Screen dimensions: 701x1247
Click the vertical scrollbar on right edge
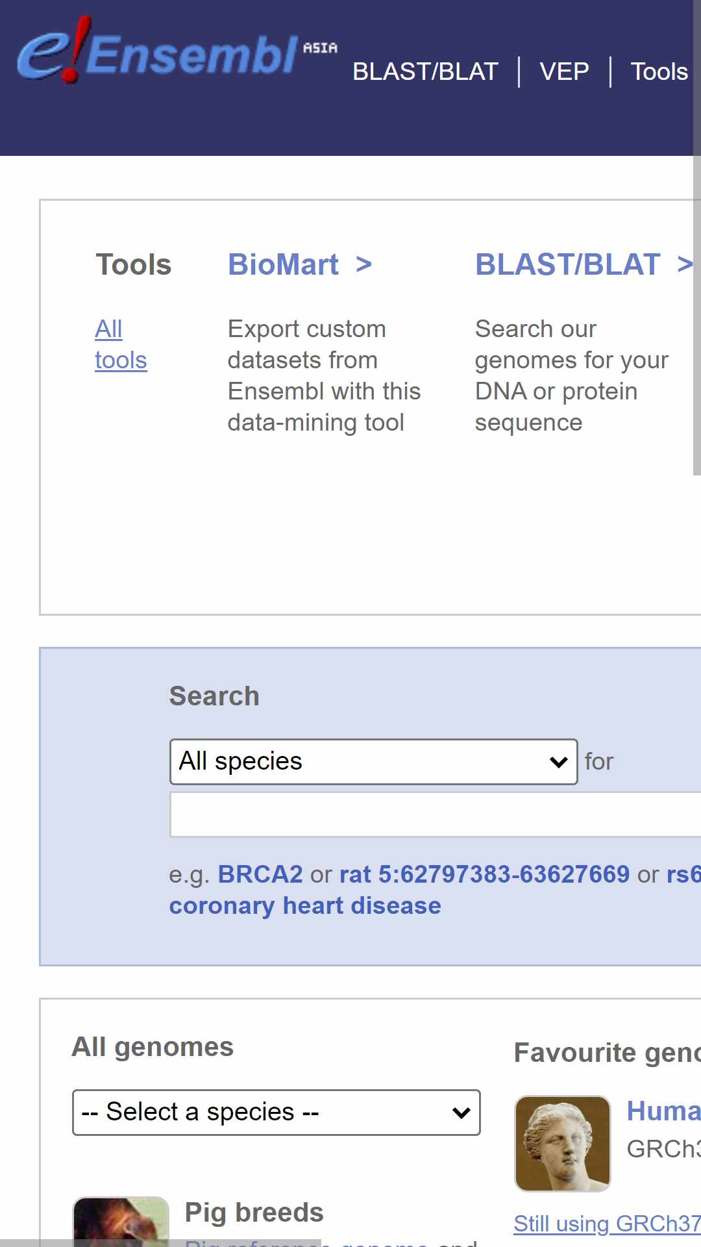(697, 238)
